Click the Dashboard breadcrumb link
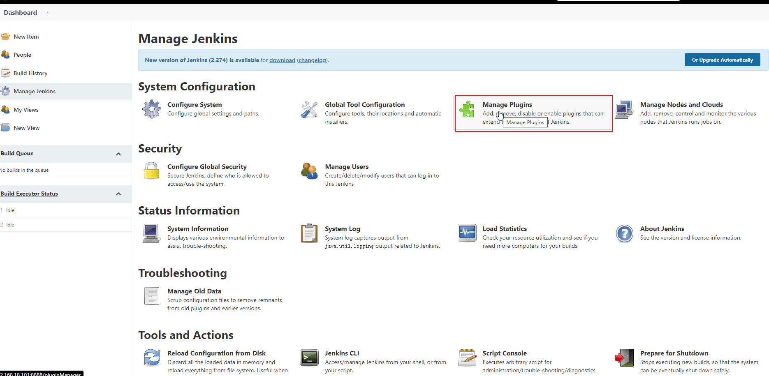The image size is (769, 376). pos(21,12)
